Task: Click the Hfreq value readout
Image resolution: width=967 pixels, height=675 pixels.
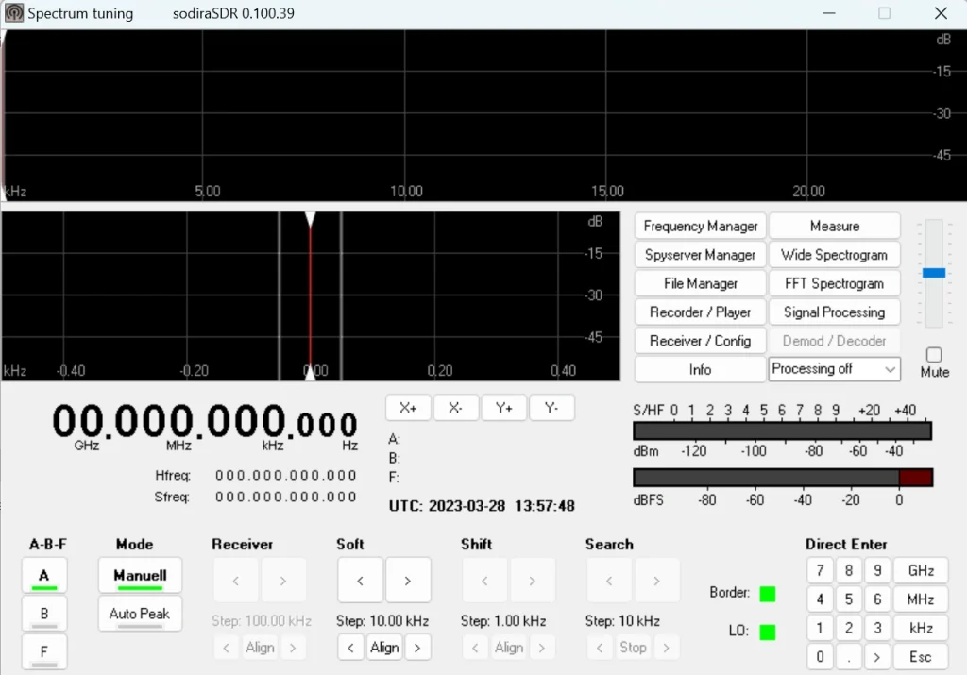Action: click(x=285, y=475)
